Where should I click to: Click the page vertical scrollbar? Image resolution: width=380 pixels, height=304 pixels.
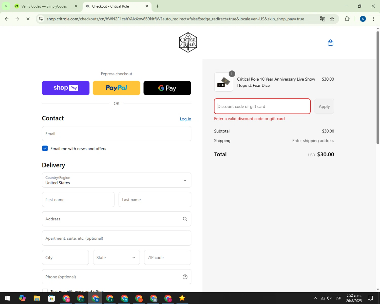tap(378, 87)
